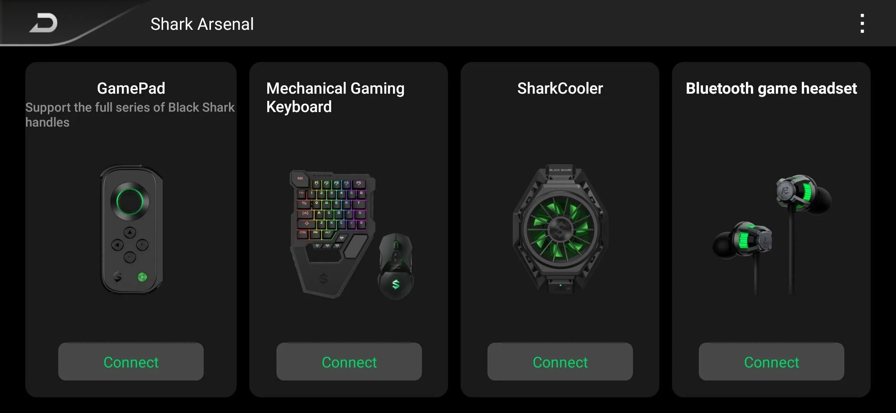Tap the gaming mouse image
896x413 pixels.
click(396, 266)
